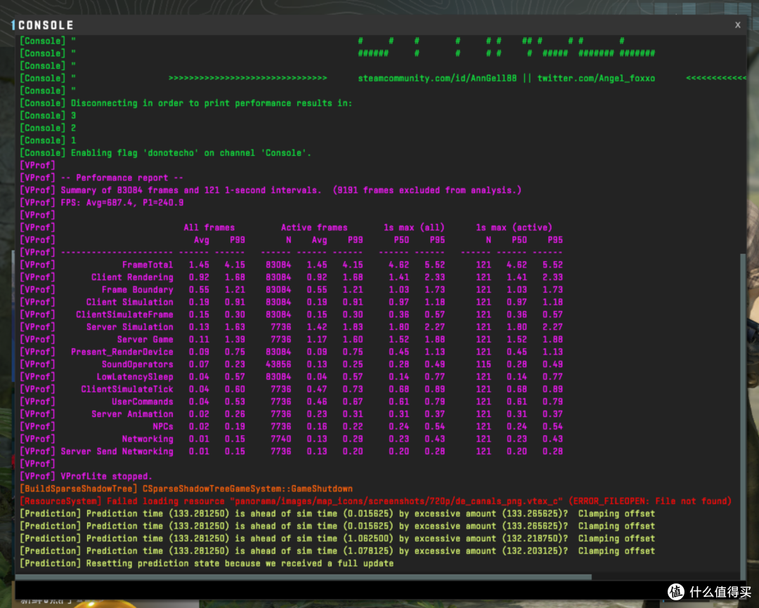This screenshot has width=759, height=608.
Task: Click the 'VProfLite stopped.' line
Action: pyautogui.click(x=86, y=477)
